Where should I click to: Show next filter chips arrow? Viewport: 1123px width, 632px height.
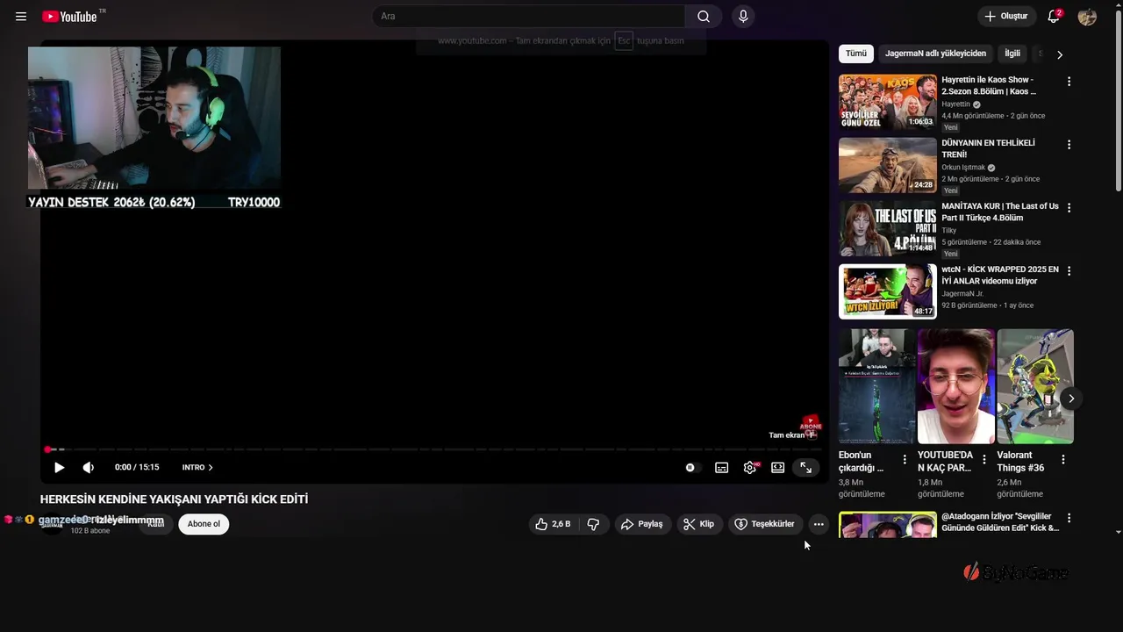pyautogui.click(x=1060, y=54)
